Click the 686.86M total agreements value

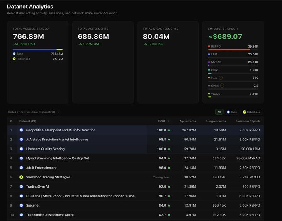point(93,36)
